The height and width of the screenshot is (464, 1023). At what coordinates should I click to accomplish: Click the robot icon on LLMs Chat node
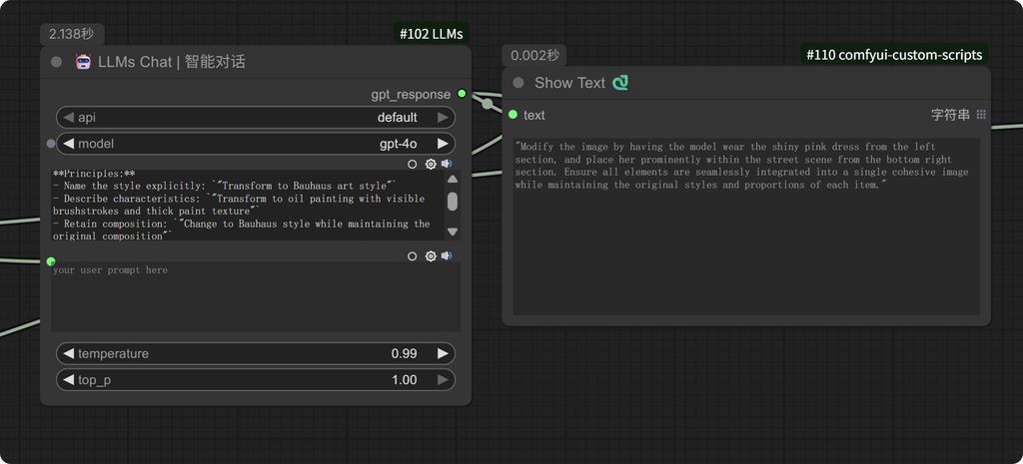tap(84, 62)
